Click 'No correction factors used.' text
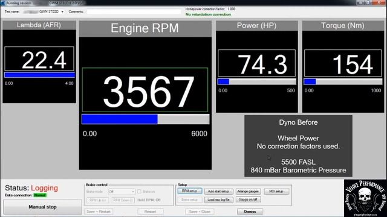 point(298,146)
